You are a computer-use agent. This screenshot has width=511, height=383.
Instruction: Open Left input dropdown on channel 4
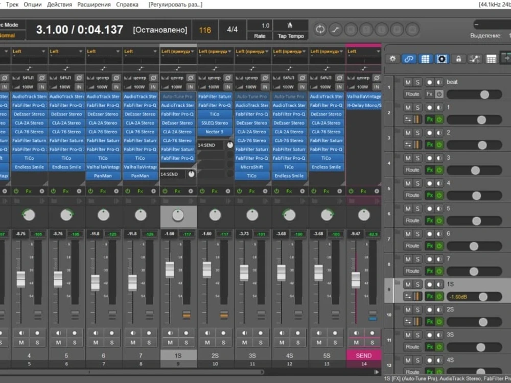[29, 52]
